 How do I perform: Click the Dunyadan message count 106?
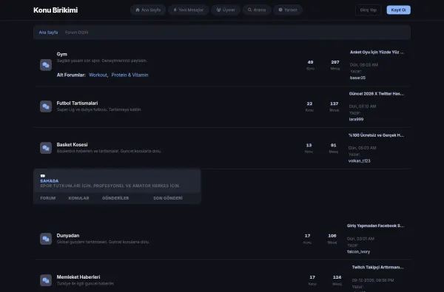coord(332,236)
